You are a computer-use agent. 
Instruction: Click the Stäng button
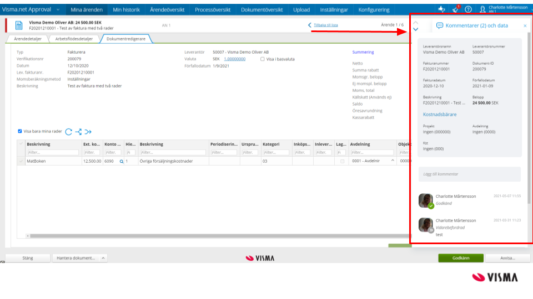point(28,258)
